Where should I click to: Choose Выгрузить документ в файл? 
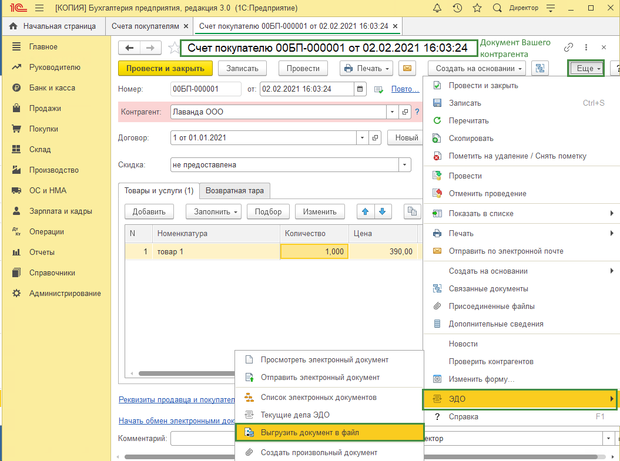(329, 433)
